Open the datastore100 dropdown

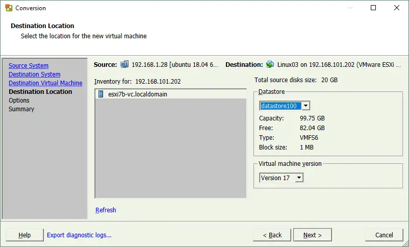click(x=305, y=106)
